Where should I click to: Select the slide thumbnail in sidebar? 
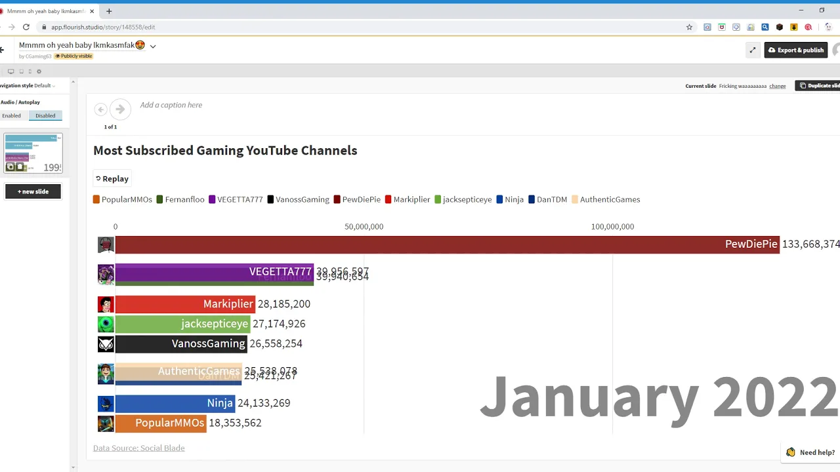[x=33, y=153]
